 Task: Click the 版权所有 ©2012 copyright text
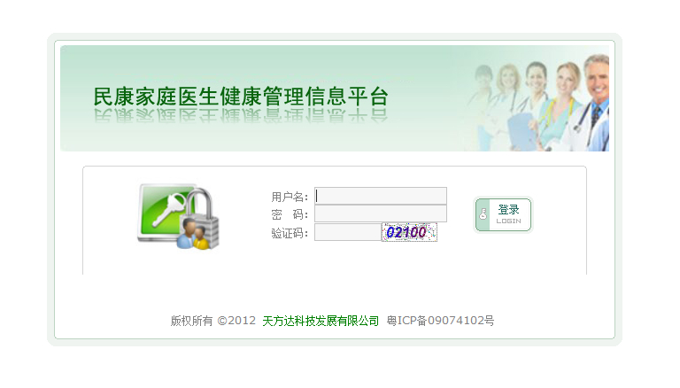pyautogui.click(x=212, y=321)
